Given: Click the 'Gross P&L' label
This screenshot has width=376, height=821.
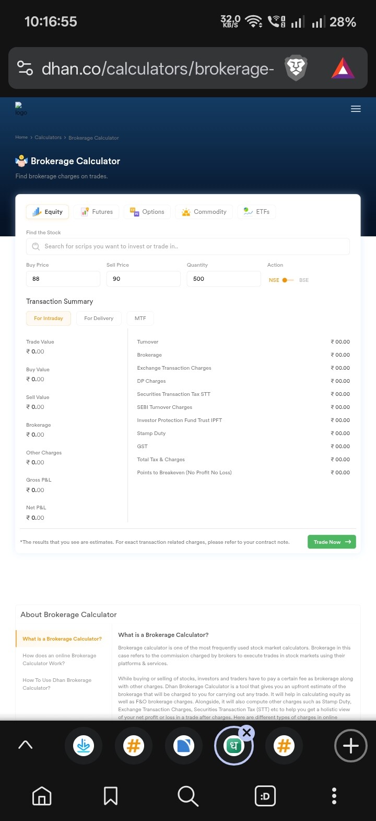Looking at the screenshot, I should [x=39, y=480].
